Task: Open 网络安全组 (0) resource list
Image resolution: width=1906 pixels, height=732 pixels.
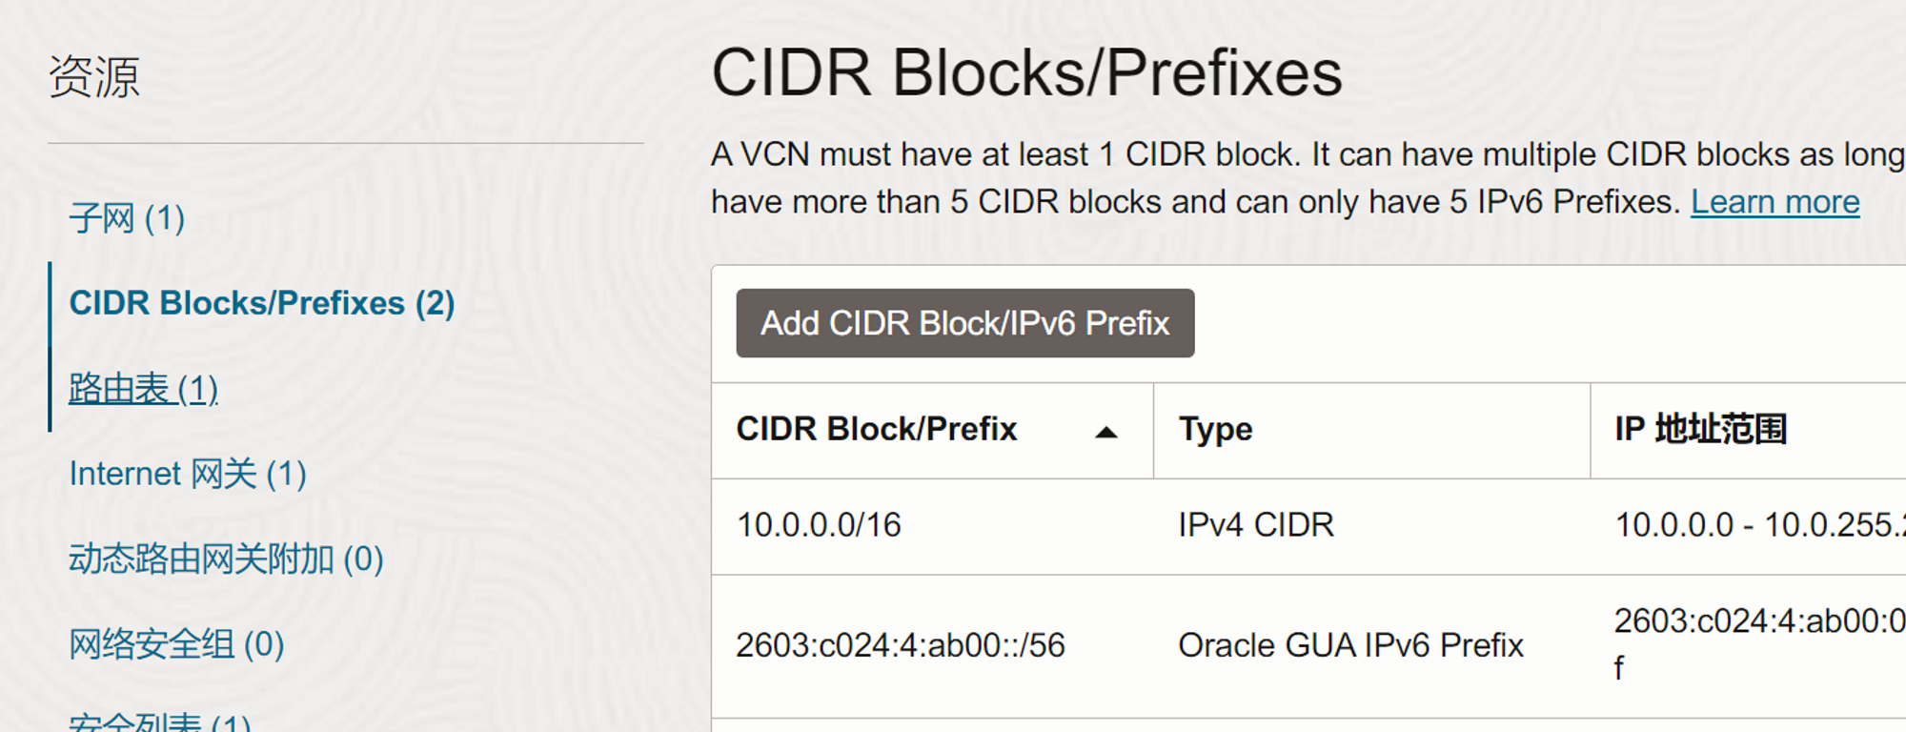Action: [176, 644]
